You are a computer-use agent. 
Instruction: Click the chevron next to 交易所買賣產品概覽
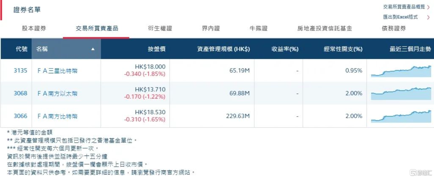click(429, 7)
